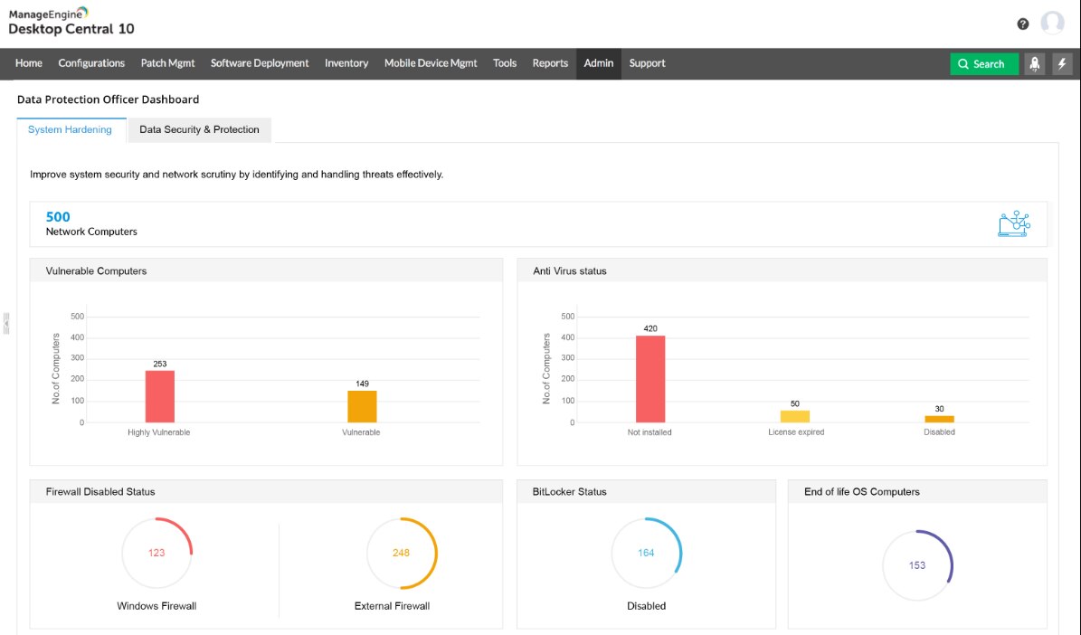Image resolution: width=1081 pixels, height=635 pixels.
Task: Open the Mobile Device Mgmt menu
Action: tap(431, 63)
